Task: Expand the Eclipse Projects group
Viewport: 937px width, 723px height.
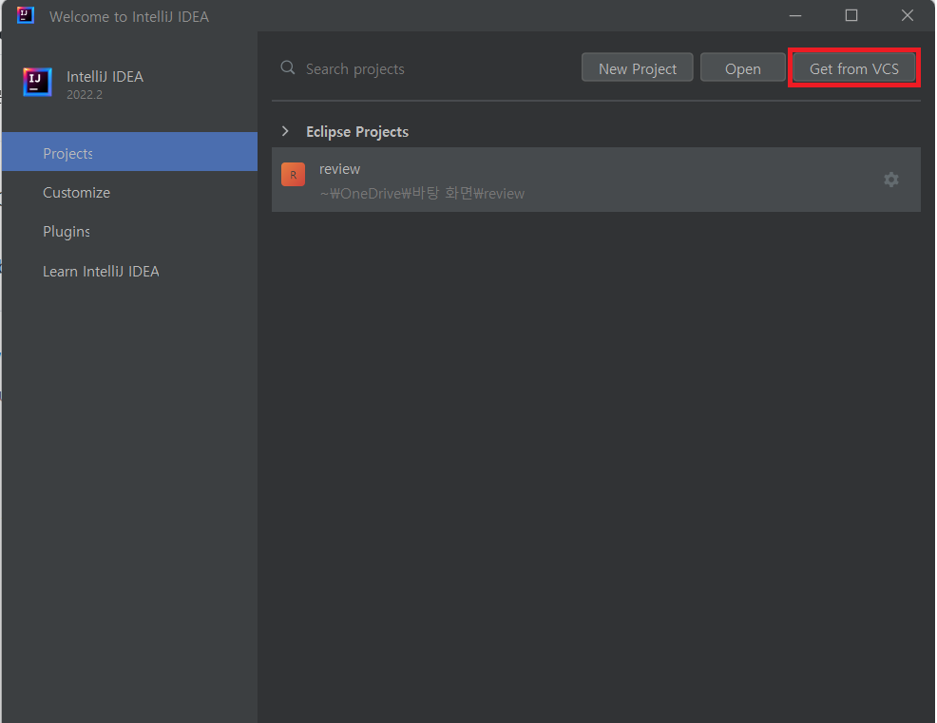Action: (286, 131)
